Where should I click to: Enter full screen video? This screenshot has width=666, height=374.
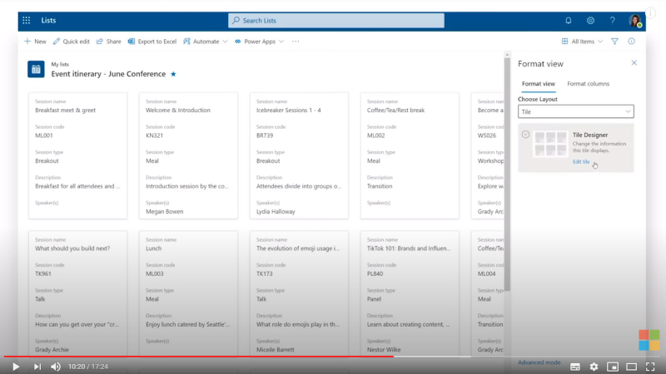tap(650, 367)
